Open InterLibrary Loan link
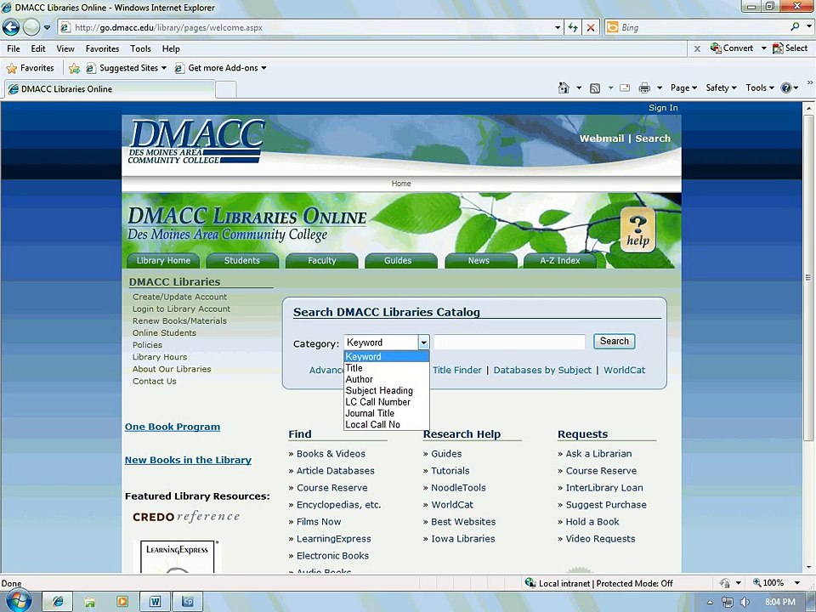 tap(604, 488)
